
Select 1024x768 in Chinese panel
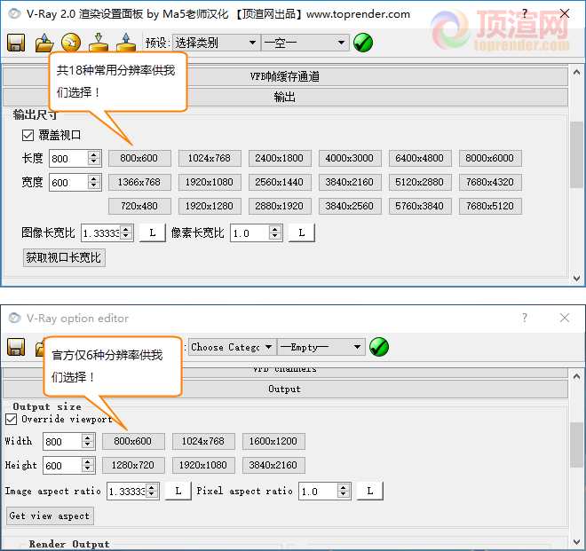[210, 158]
